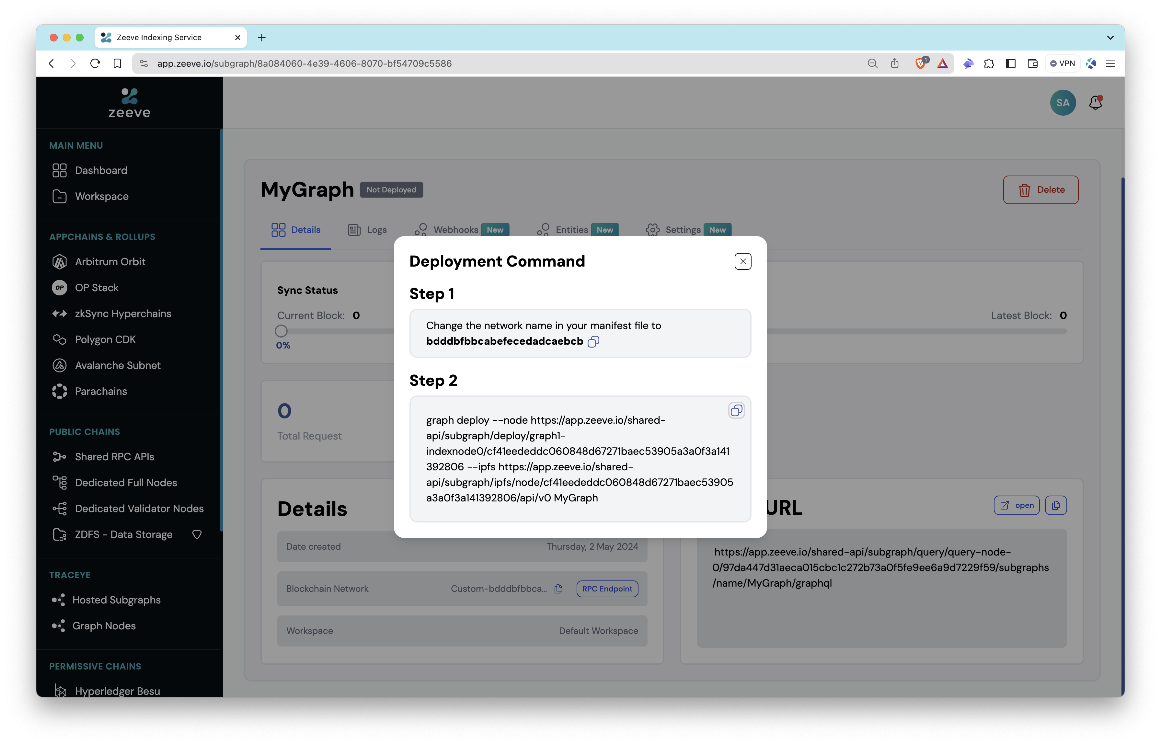Select Arbitrum Orbit in sidebar
1161x745 pixels.
tap(110, 262)
